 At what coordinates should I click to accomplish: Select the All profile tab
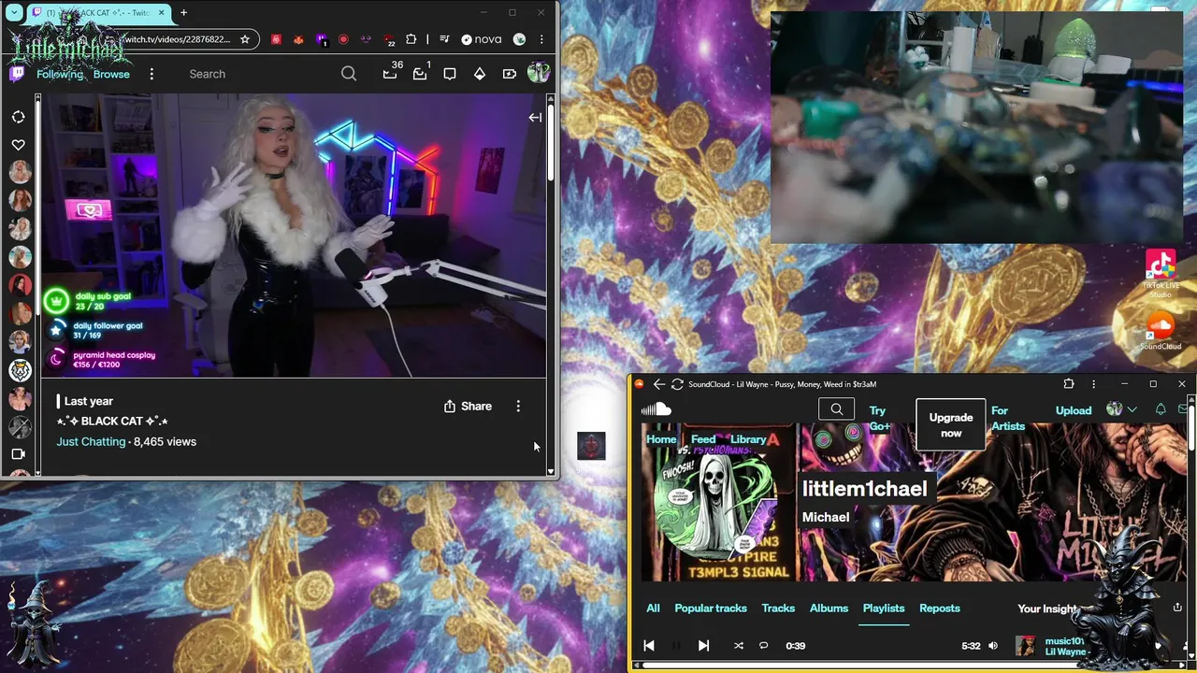[x=653, y=609]
